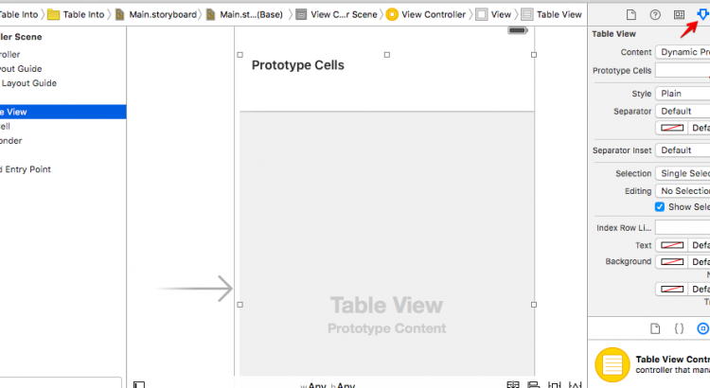This screenshot has width=710, height=388.
Task: Show the Object library
Action: point(702,328)
